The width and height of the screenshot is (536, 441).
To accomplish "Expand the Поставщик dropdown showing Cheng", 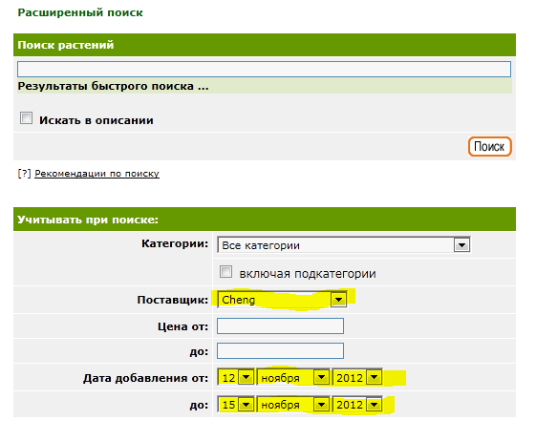I will coord(282,300).
